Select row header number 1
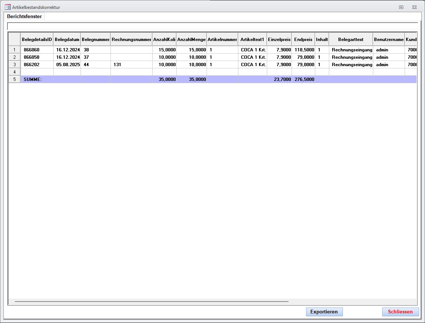Image resolution: width=425 pixels, height=323 pixels. (14, 50)
